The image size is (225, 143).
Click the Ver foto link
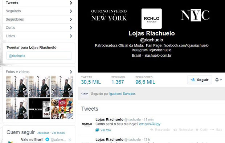106,130
